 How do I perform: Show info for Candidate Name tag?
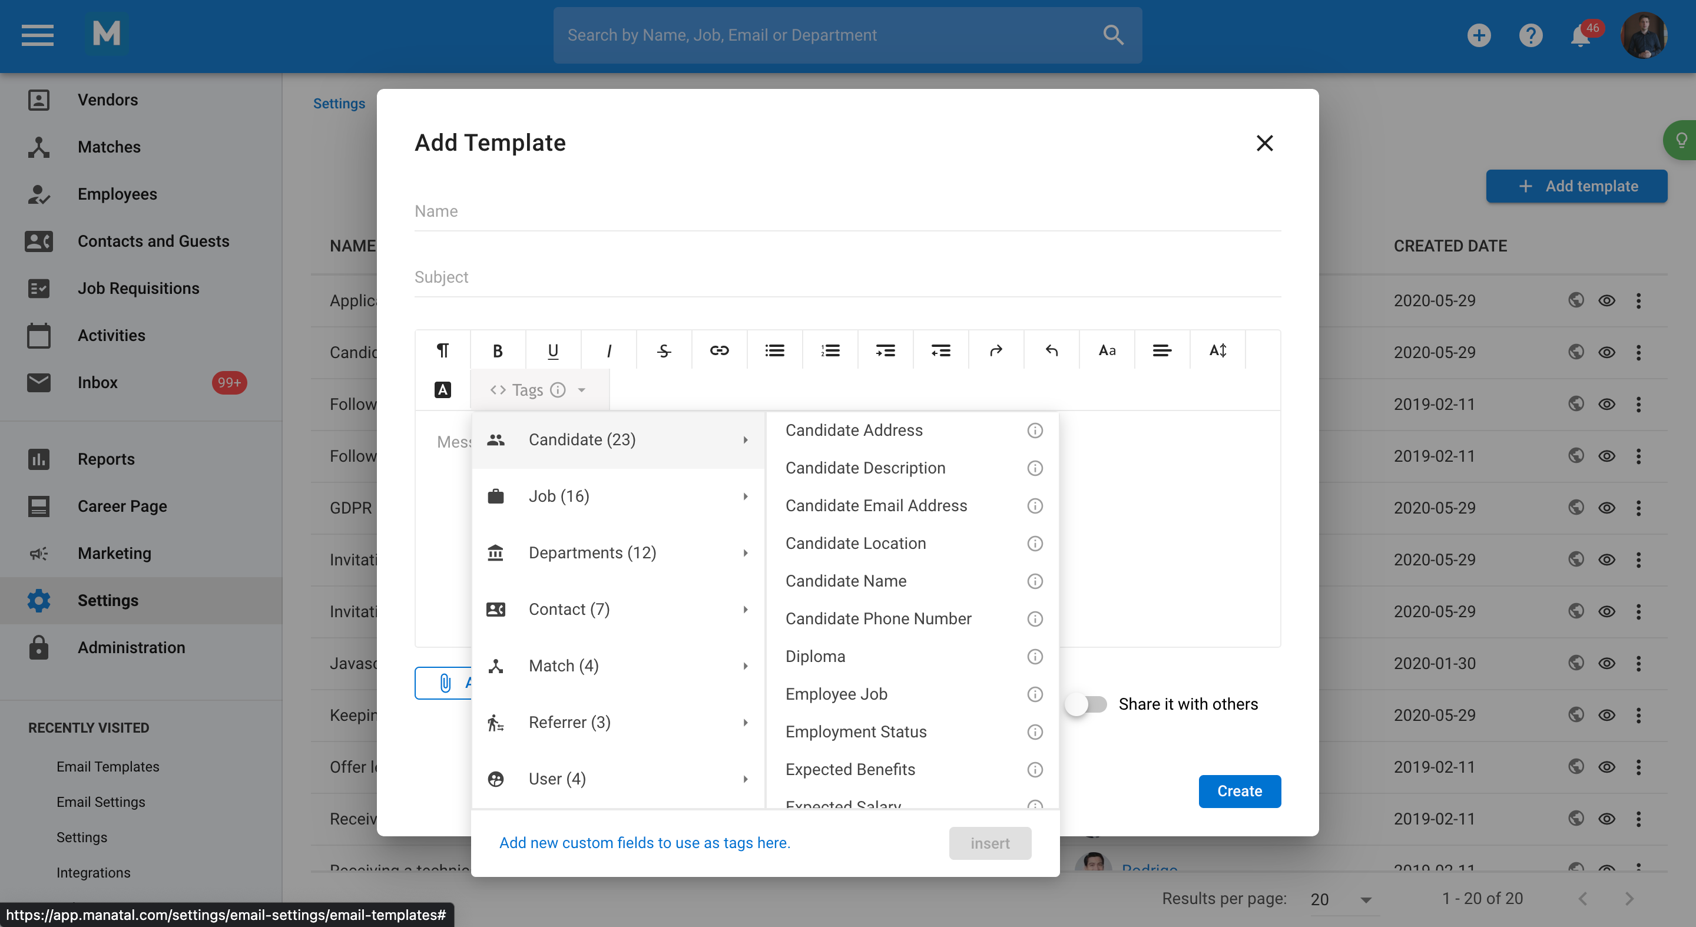tap(1035, 581)
